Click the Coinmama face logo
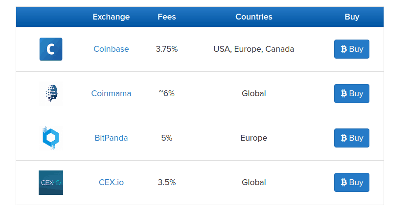The height and width of the screenshot is (211, 411). coord(51,93)
